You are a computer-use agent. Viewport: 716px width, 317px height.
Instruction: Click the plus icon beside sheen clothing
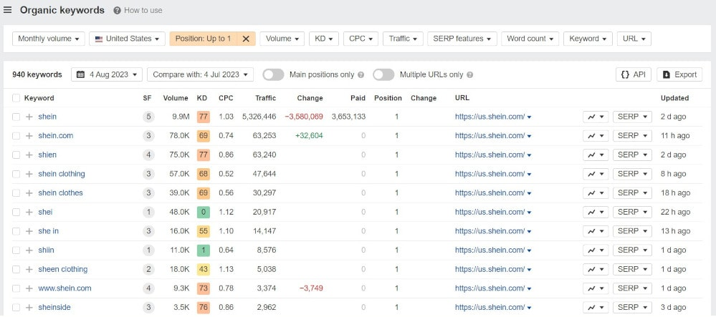pyautogui.click(x=29, y=270)
